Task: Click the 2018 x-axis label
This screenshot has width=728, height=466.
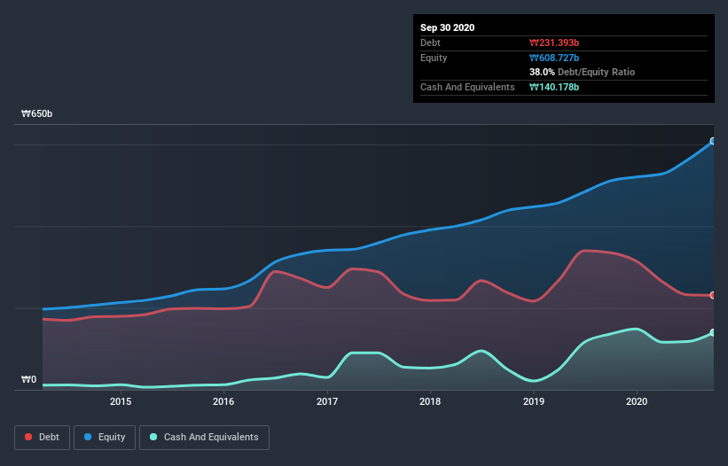Action: click(430, 401)
